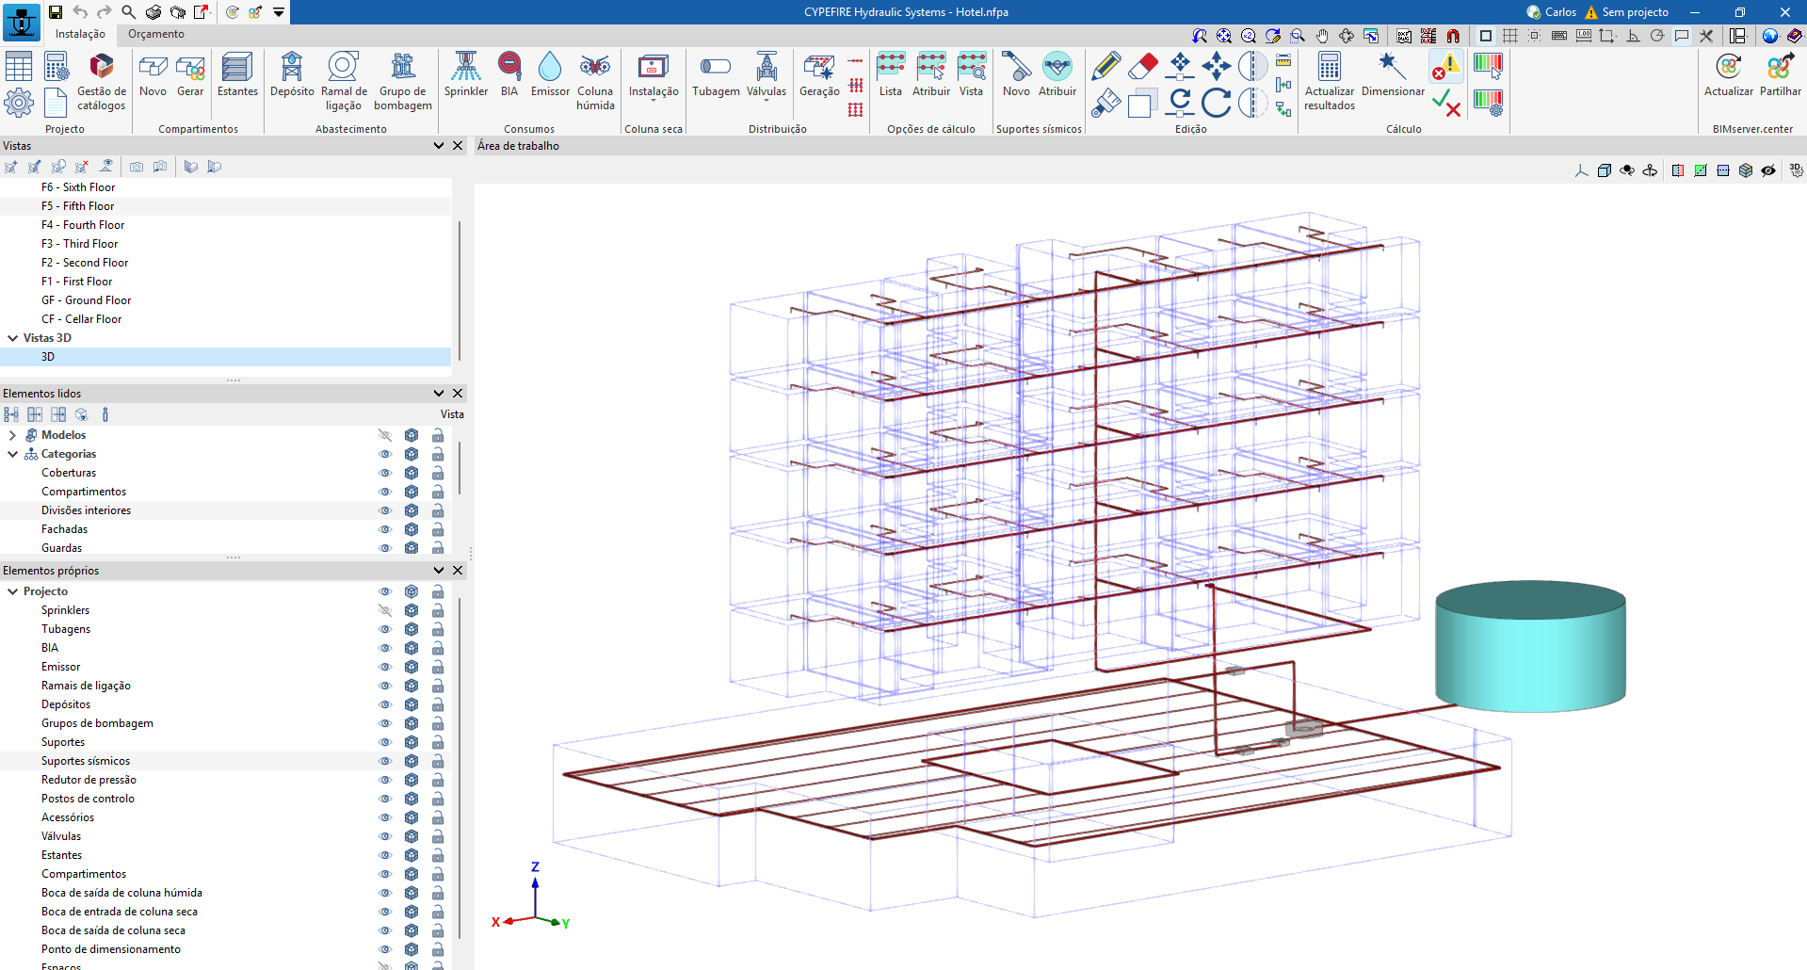This screenshot has height=970, width=1807.
Task: Toggle visibility of Tubagens layer
Action: pyautogui.click(x=384, y=629)
